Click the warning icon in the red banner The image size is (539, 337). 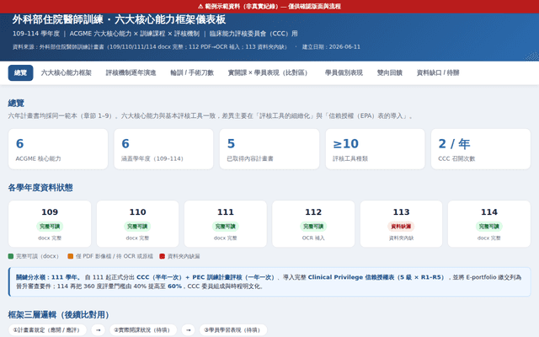tap(200, 6)
